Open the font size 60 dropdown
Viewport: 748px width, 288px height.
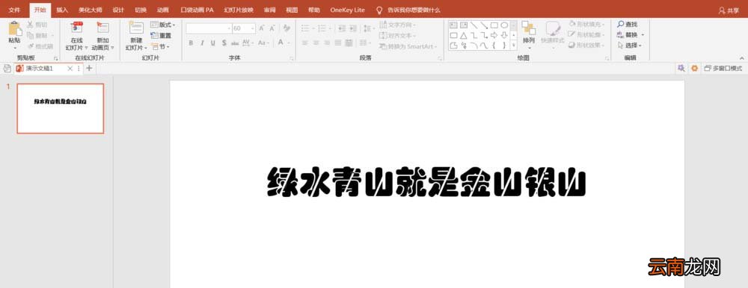click(x=253, y=28)
